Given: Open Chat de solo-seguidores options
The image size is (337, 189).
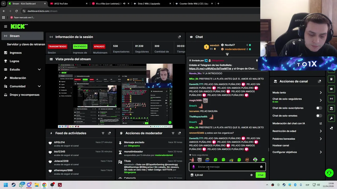Looking at the screenshot, I should coord(297,100).
